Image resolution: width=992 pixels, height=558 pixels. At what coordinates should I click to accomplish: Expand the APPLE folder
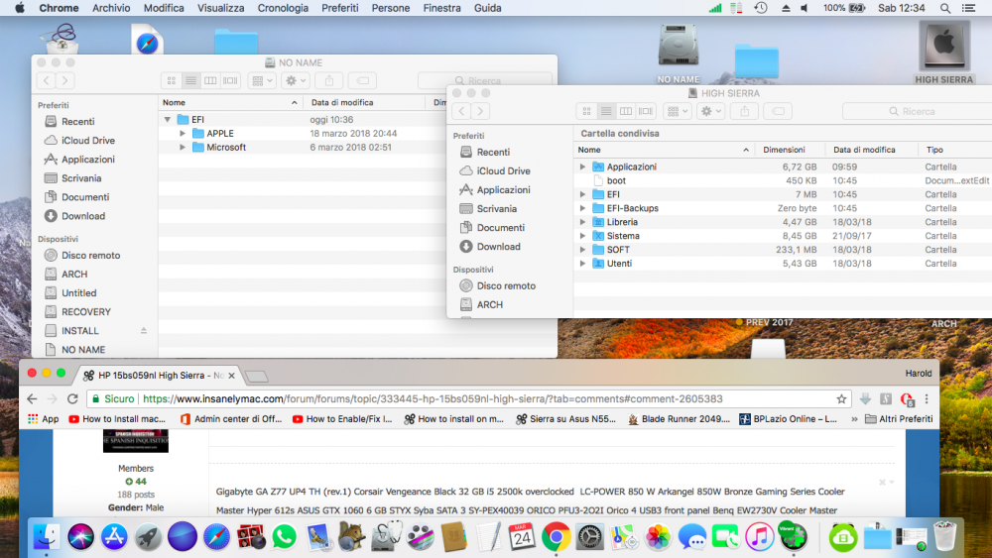pos(183,134)
